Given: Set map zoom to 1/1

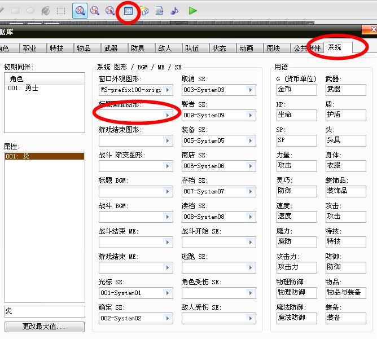Looking at the screenshot, I should pyautogui.click(x=80, y=11).
